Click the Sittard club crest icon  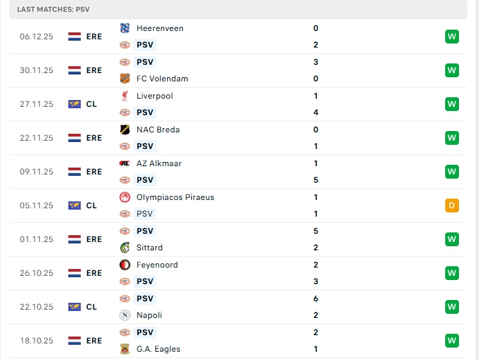click(125, 248)
